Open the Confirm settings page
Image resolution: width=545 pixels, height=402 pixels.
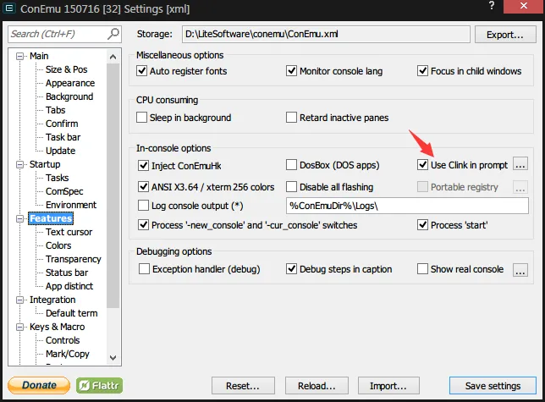pyautogui.click(x=62, y=124)
